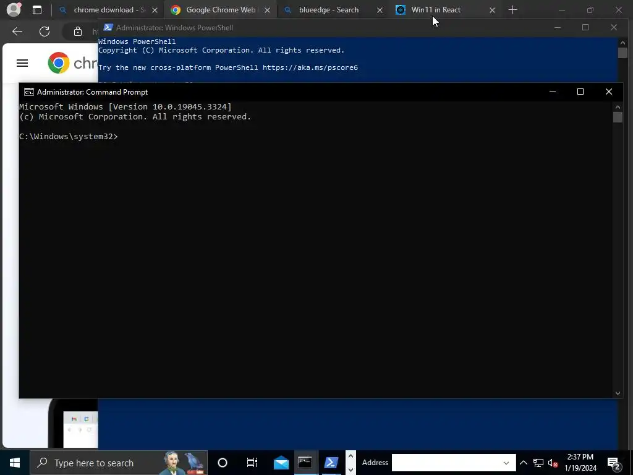The width and height of the screenshot is (633, 475).
Task: Click the Chrome logo on the page
Action: [59, 62]
